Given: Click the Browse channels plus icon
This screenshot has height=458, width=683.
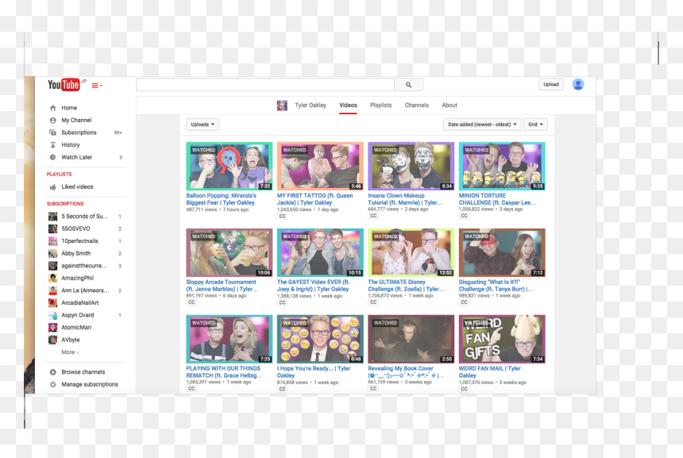Looking at the screenshot, I should (x=52, y=372).
